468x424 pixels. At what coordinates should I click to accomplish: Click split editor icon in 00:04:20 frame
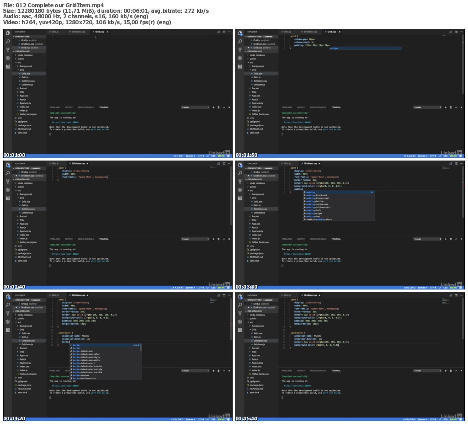pos(224,295)
